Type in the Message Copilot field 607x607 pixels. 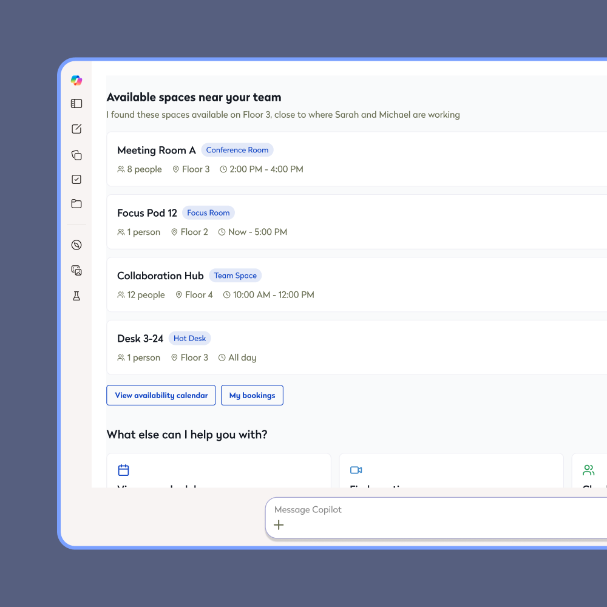tap(425, 510)
